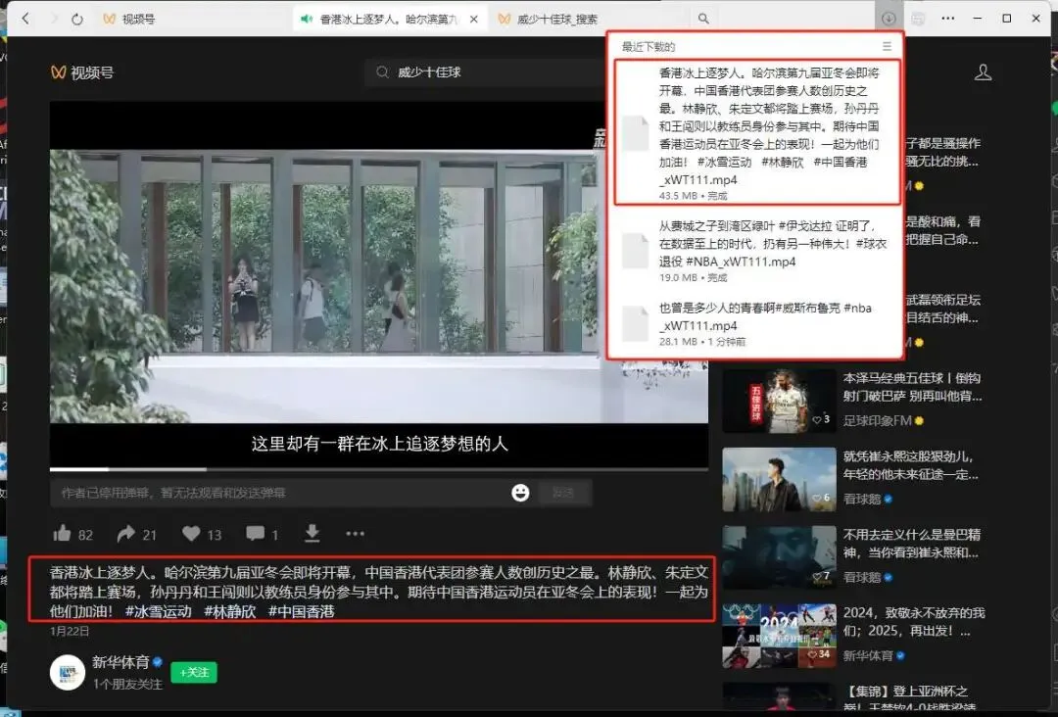1058x717 pixels.
Task: Open the 足球印象FM channel under 本泽马
Action: tap(877, 421)
